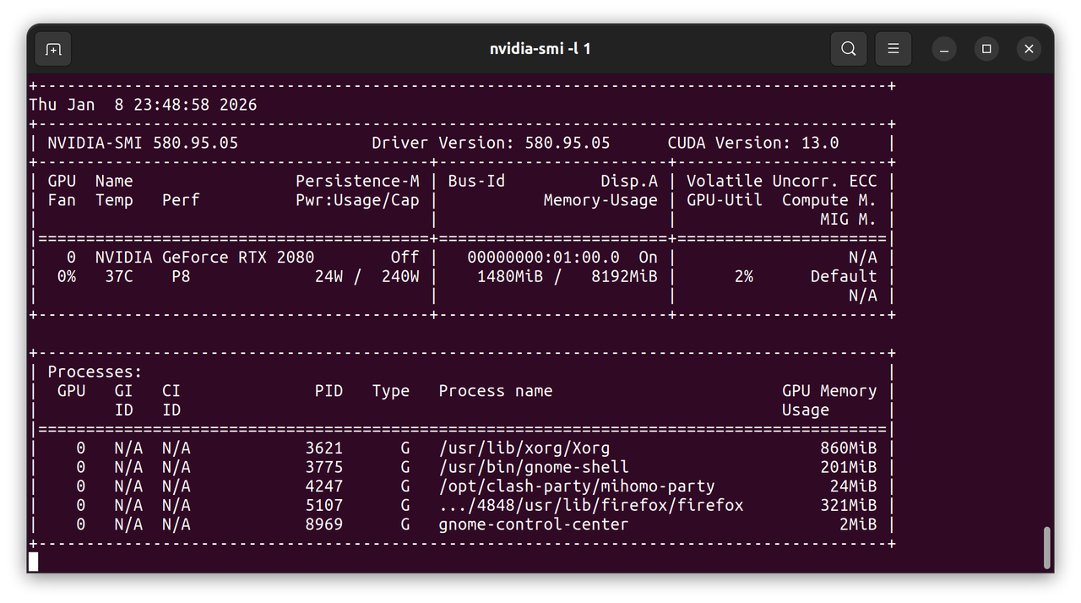This screenshot has height=603, width=1081.
Task: Click the /usr/lib/xorg/Xorg process name
Action: coord(524,448)
